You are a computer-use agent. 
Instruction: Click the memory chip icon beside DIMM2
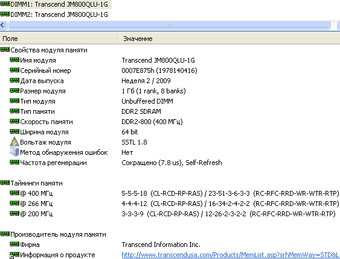click(5, 14)
